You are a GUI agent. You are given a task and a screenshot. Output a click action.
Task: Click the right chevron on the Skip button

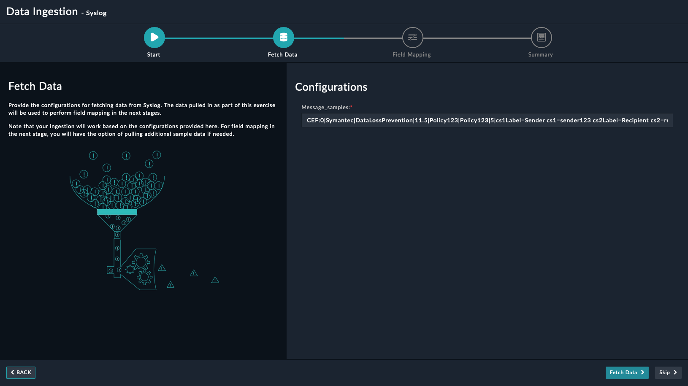(x=675, y=373)
